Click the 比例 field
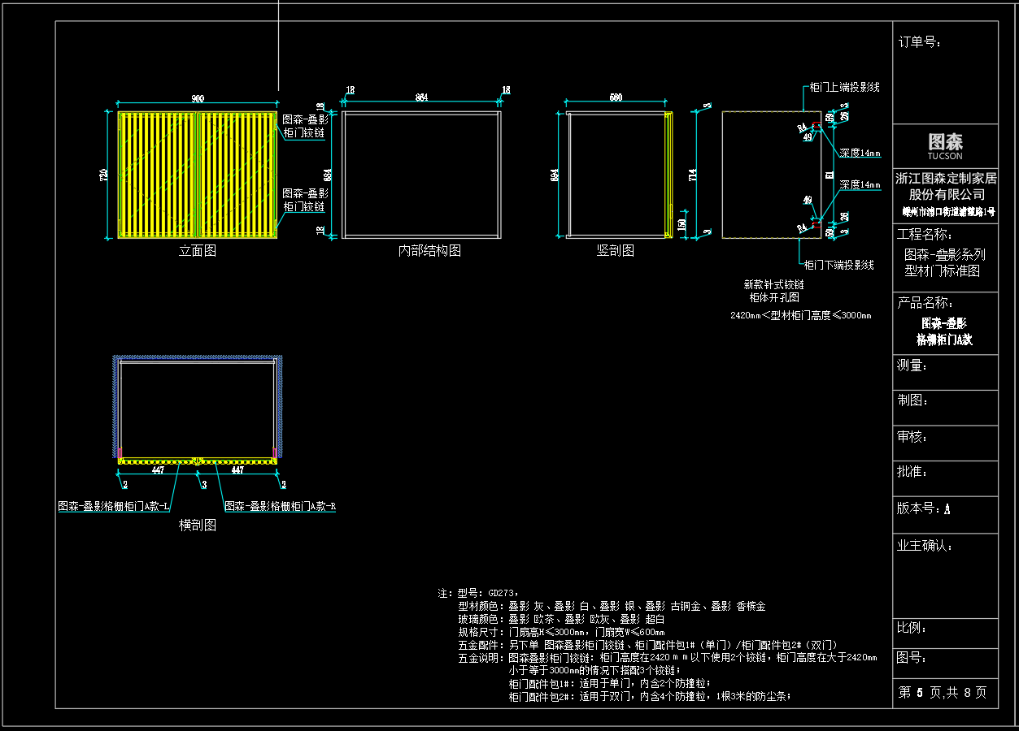The height and width of the screenshot is (731, 1019). (945, 633)
